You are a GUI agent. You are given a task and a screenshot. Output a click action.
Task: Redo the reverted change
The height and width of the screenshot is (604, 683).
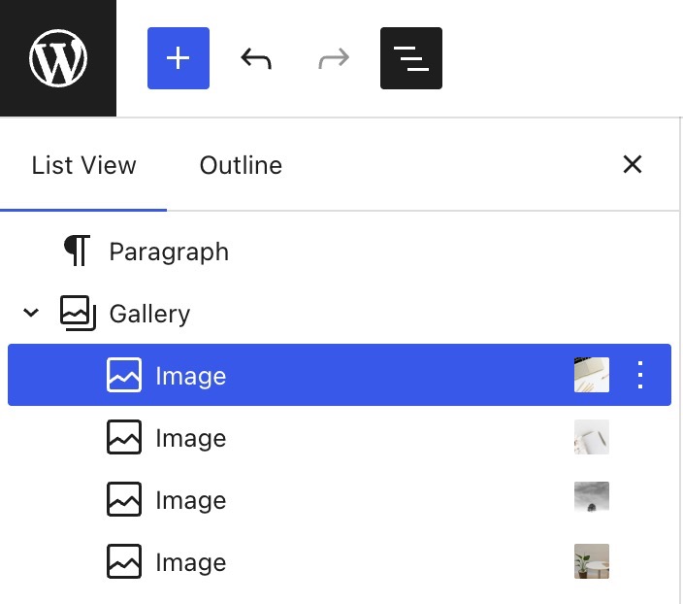coord(334,58)
